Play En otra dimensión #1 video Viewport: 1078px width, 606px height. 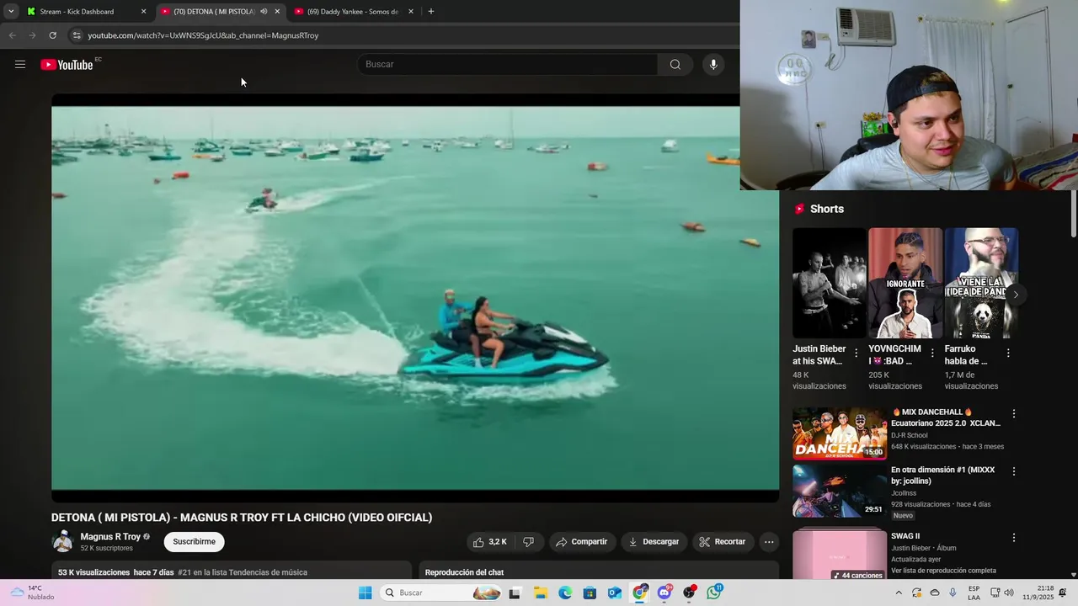[x=840, y=491]
